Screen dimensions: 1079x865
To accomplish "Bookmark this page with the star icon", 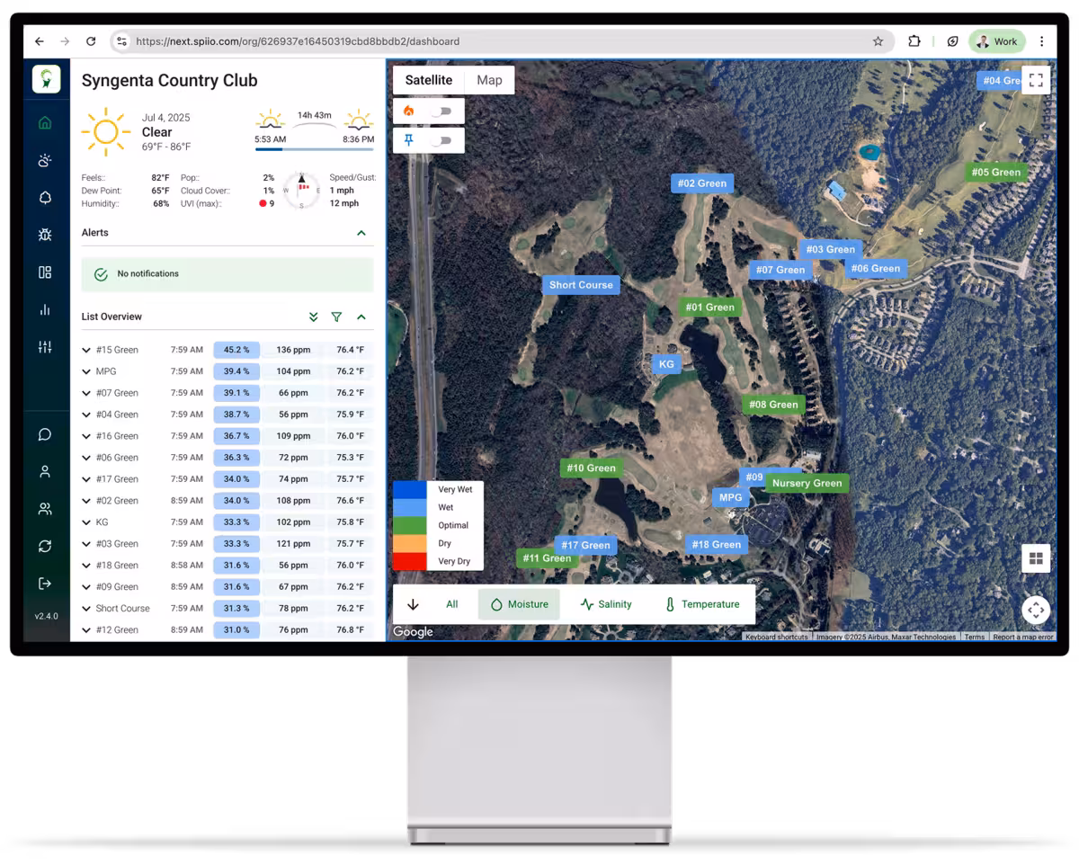I will 878,41.
